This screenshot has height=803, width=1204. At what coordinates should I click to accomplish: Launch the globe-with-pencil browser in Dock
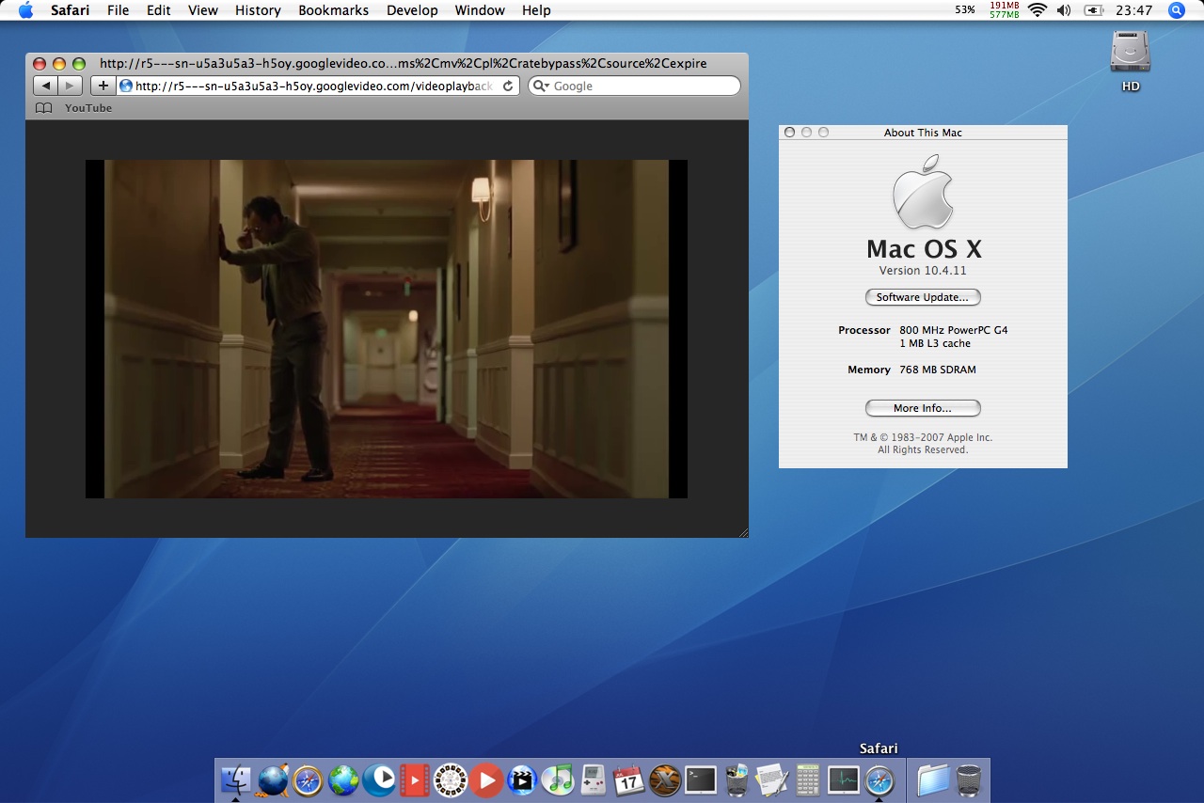pyautogui.click(x=272, y=779)
